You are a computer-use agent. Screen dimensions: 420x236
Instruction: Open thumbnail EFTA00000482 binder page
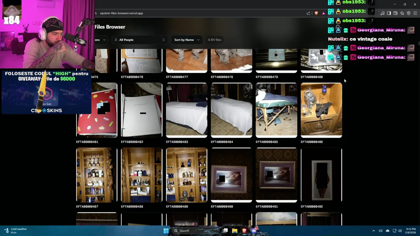(x=141, y=110)
